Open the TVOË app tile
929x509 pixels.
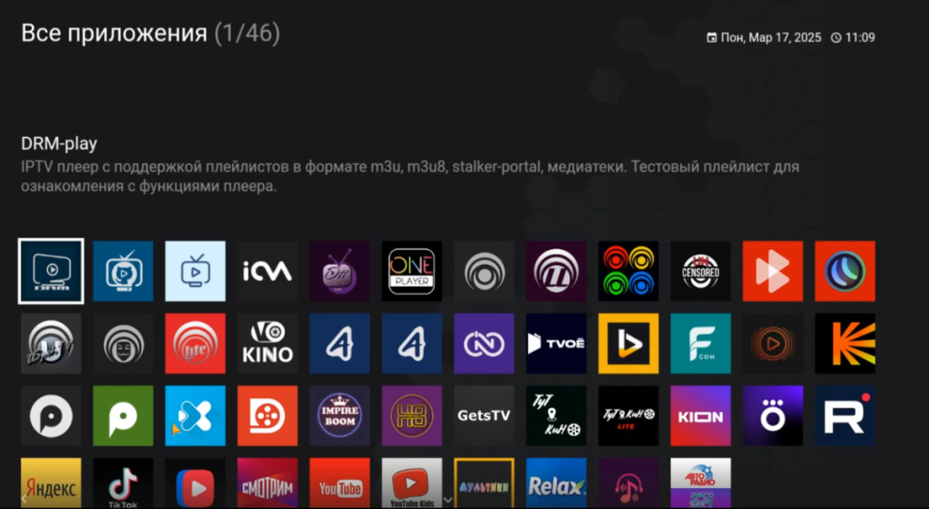556,344
